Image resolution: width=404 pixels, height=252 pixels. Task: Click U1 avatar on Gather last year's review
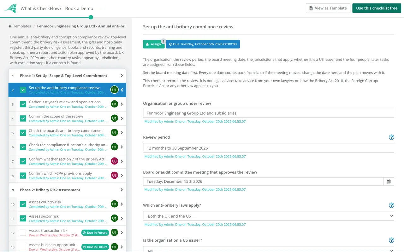(114, 104)
